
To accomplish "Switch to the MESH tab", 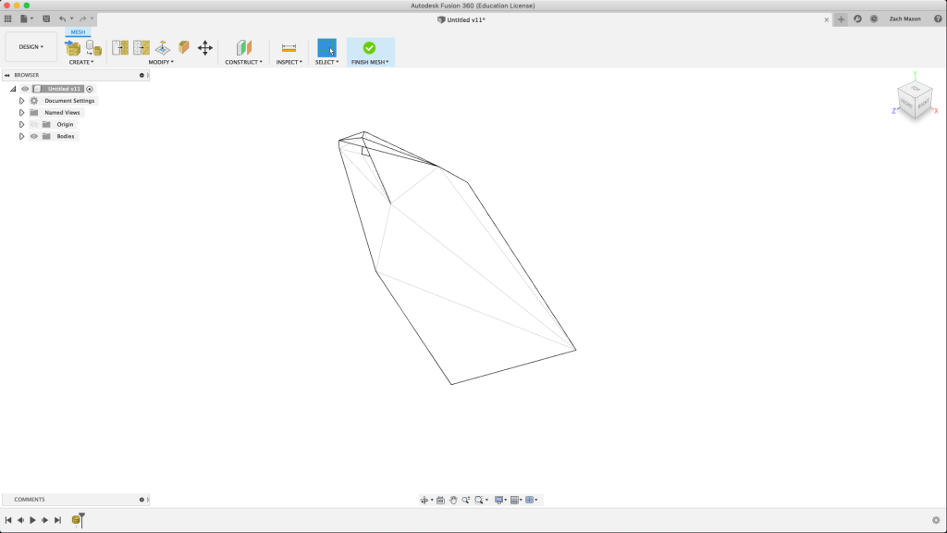I will click(78, 32).
